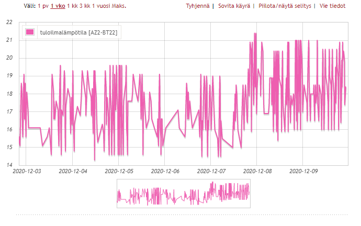Select the 1 kk time range
Image resolution: width=361 pixels, height=226 pixels.
[x=73, y=6]
